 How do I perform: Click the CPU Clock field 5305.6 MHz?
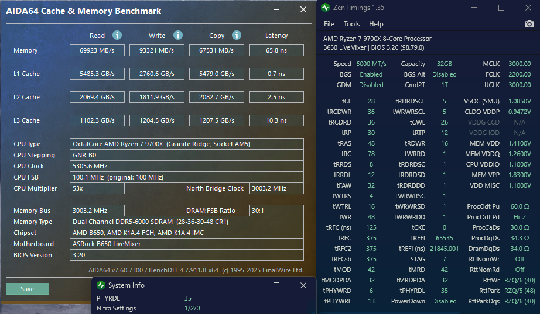(x=187, y=166)
